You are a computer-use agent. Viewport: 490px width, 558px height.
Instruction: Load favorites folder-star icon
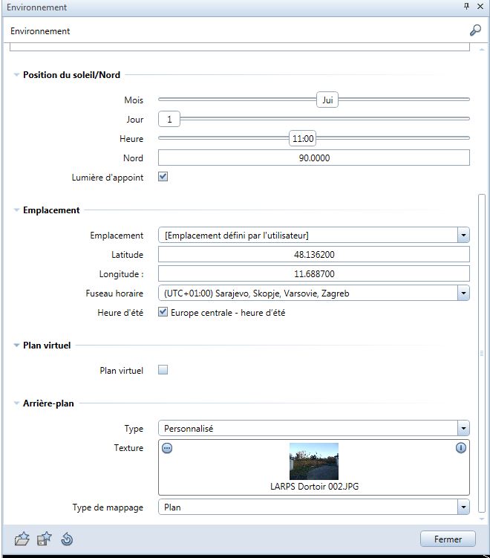22,539
